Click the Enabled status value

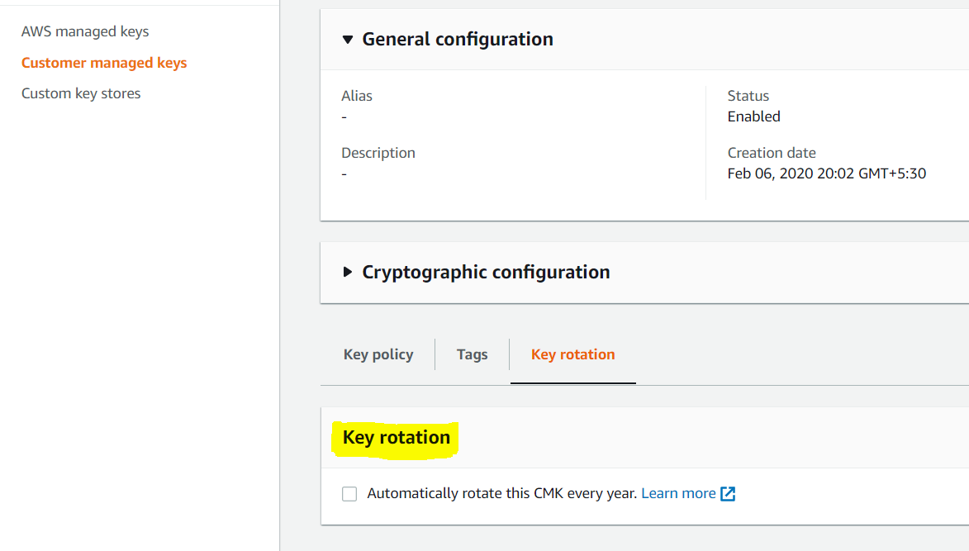[753, 116]
